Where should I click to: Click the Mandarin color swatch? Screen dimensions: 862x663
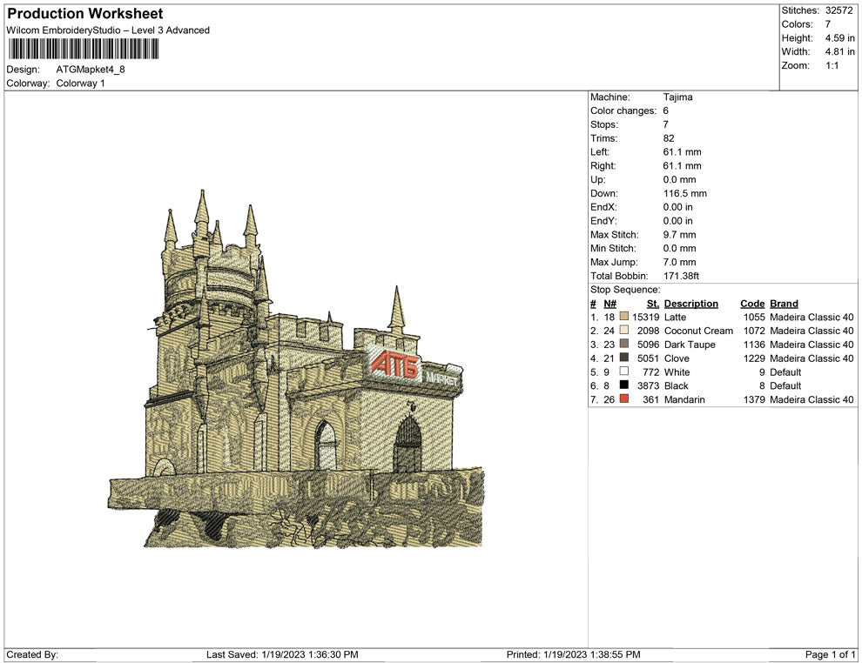624,399
